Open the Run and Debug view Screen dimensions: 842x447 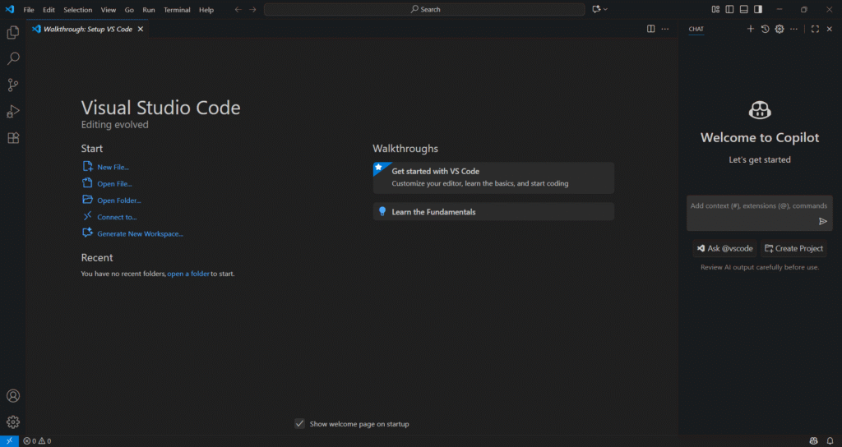tap(13, 112)
